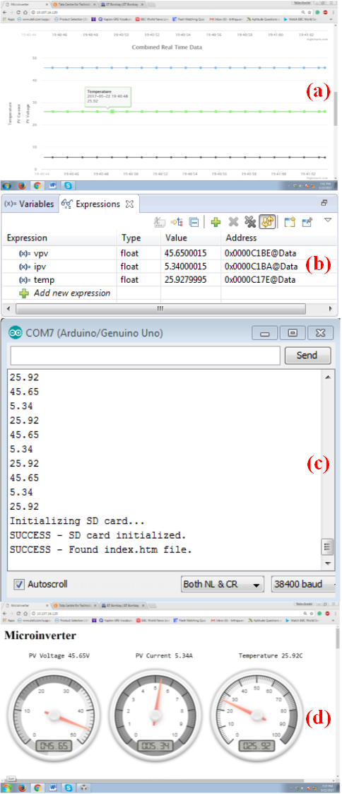Select the Expressions tab
Image resolution: width=342 pixels, height=794 pixels.
click(97, 204)
